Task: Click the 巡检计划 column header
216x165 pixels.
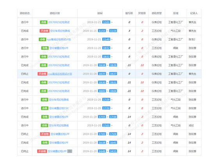Action: (55, 13)
